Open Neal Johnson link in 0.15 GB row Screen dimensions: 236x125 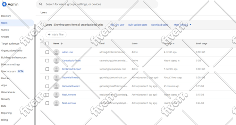coord(69,95)
